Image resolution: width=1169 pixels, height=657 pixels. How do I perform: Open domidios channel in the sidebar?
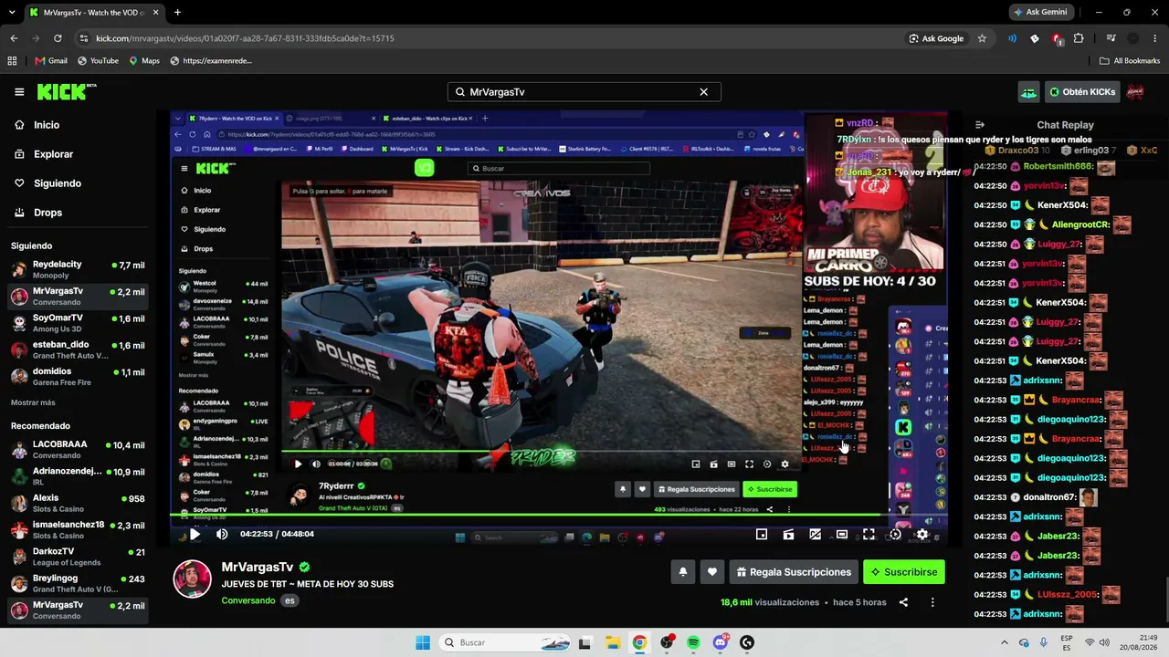click(77, 377)
